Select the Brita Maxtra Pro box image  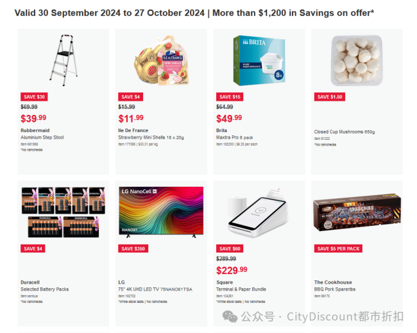pos(259,61)
